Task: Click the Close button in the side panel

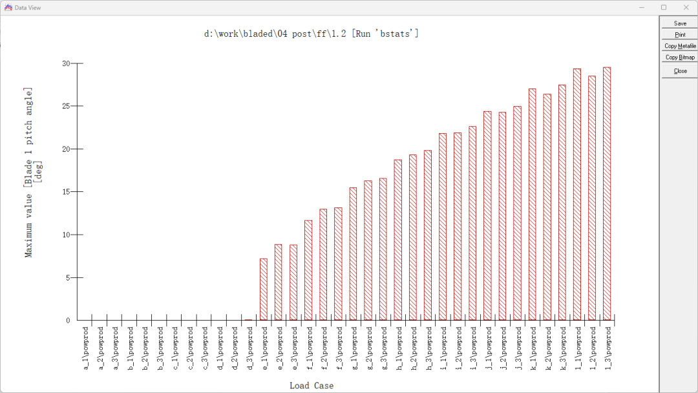Action: coord(680,71)
